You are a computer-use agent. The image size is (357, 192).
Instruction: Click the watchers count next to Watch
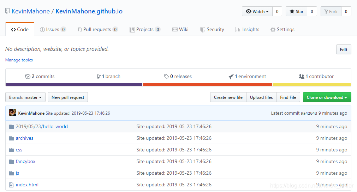click(277, 11)
